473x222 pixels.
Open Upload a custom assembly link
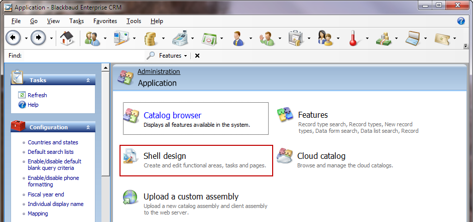(x=191, y=197)
